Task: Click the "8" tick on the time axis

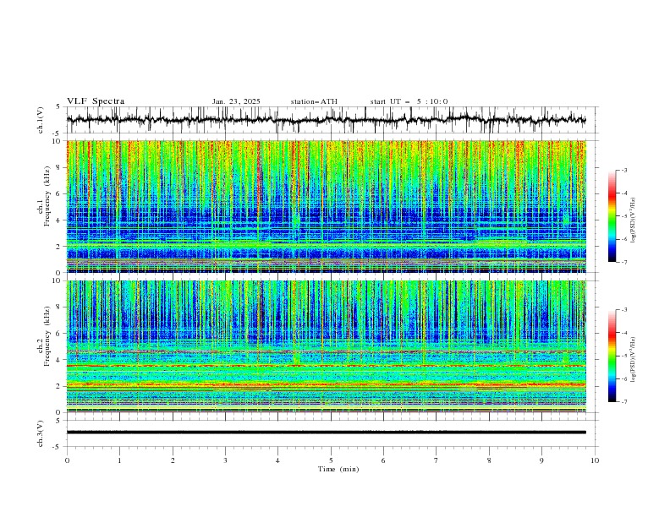Action: pyautogui.click(x=489, y=460)
